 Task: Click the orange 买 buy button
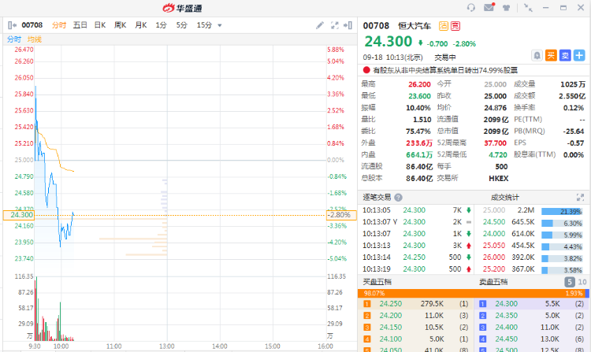point(551,55)
